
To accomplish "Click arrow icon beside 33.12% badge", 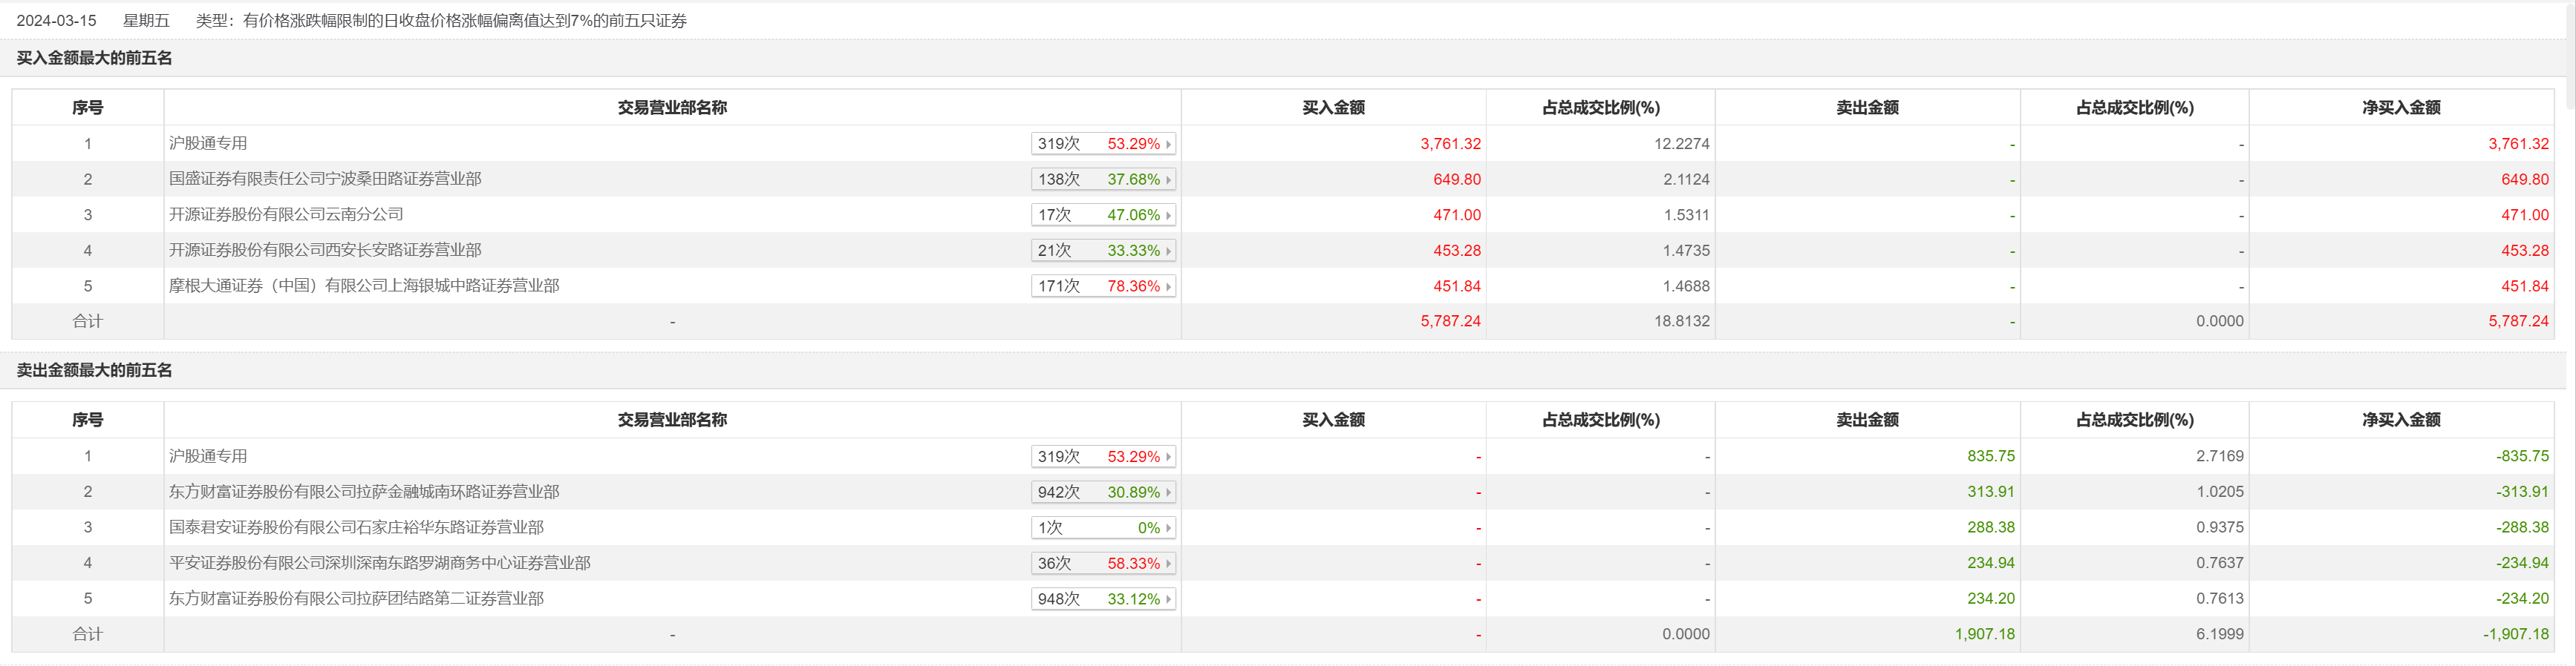I will click(1168, 599).
